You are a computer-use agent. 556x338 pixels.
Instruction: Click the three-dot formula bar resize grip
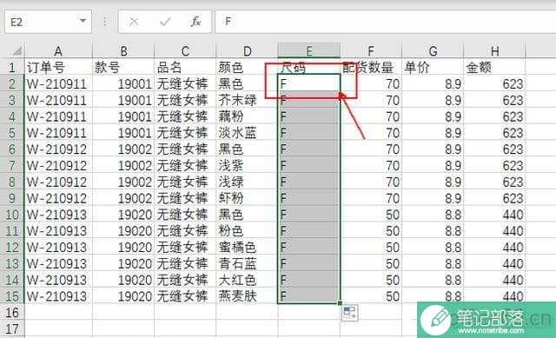105,22
